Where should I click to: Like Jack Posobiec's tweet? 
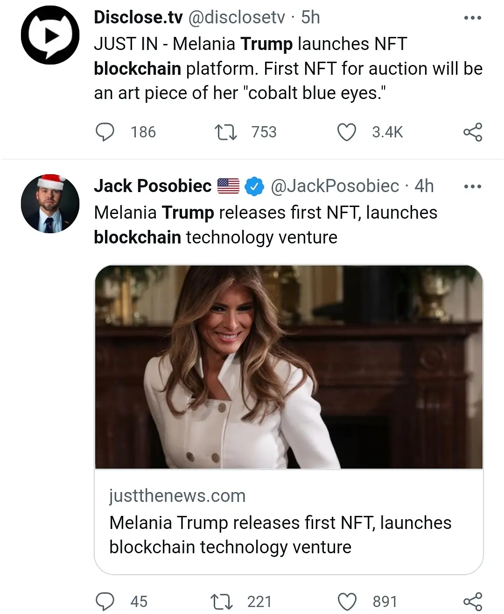[x=347, y=601]
